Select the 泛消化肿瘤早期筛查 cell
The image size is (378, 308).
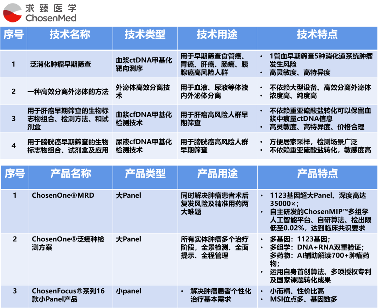point(61,64)
